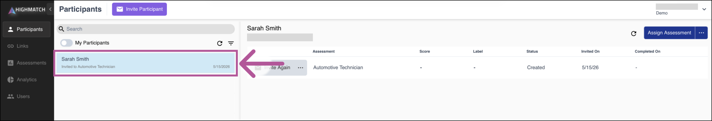Open the Participants sidebar item
The image size is (712, 121).
pos(27,29)
